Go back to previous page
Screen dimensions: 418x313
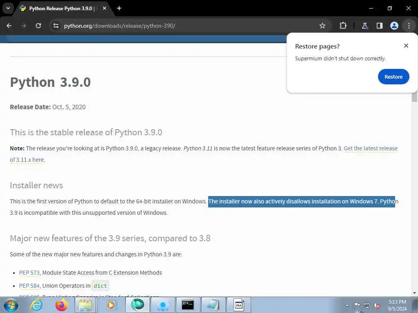[9, 26]
